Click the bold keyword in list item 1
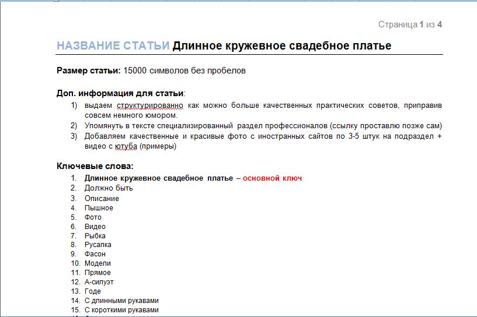 [x=159, y=178]
